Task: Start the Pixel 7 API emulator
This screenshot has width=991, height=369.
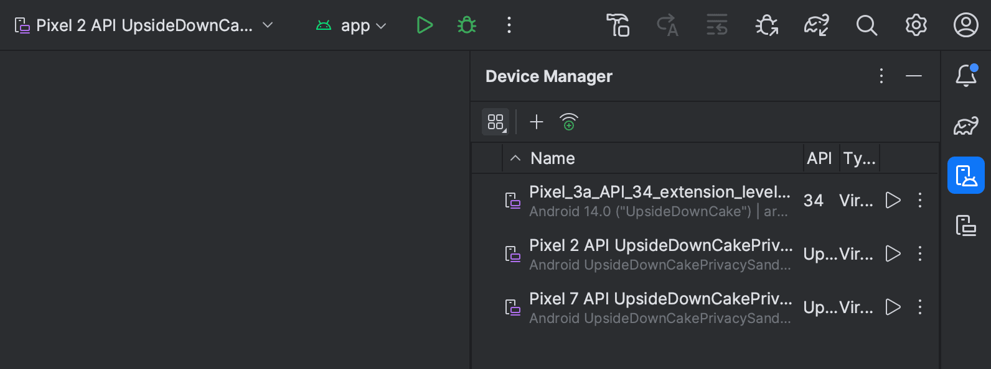Action: click(893, 307)
